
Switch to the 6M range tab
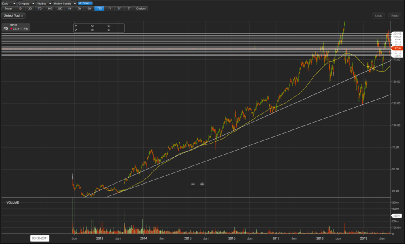[x=89, y=8]
